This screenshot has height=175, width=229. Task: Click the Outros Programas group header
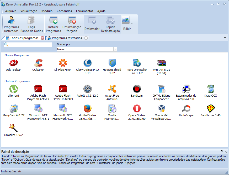tap(17, 81)
